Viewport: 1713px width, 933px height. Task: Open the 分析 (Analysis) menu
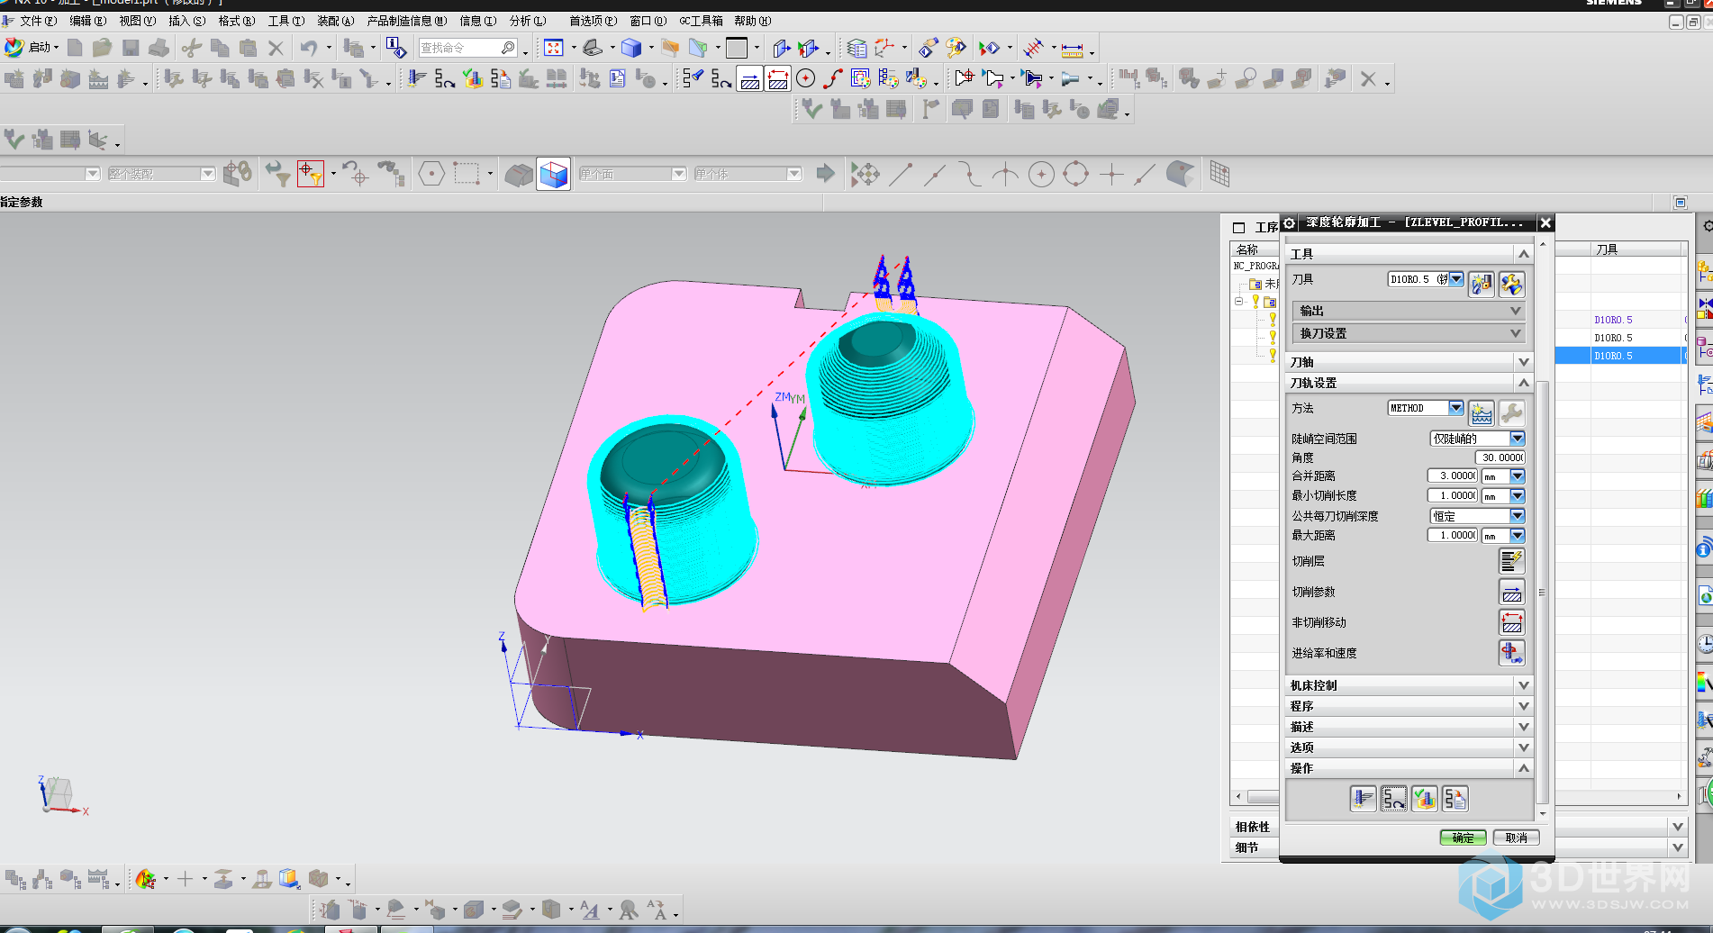(x=528, y=21)
